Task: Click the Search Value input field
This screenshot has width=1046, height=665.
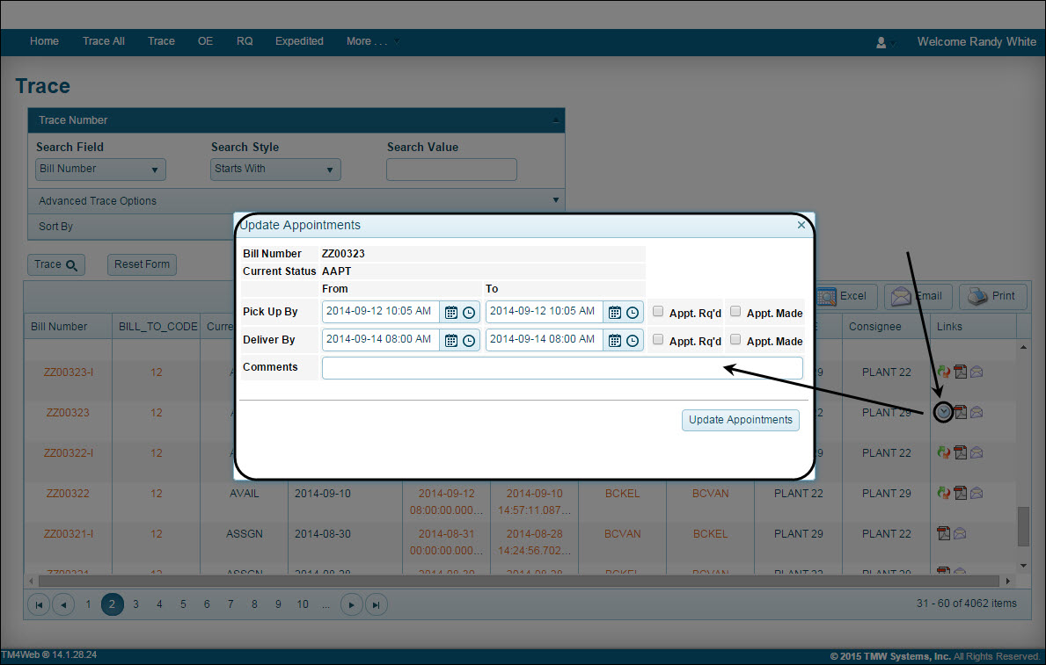Action: click(451, 170)
